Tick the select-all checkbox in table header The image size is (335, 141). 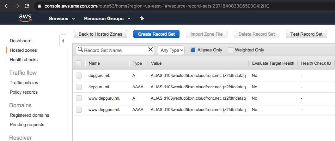pyautogui.click(x=79, y=63)
